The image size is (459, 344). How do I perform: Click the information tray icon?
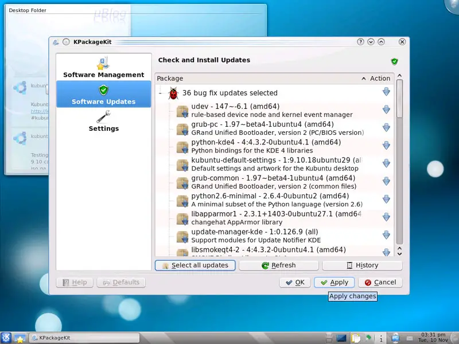coord(381,338)
